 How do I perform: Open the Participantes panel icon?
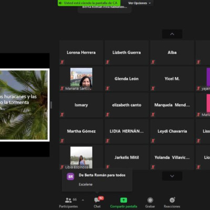click(68, 200)
